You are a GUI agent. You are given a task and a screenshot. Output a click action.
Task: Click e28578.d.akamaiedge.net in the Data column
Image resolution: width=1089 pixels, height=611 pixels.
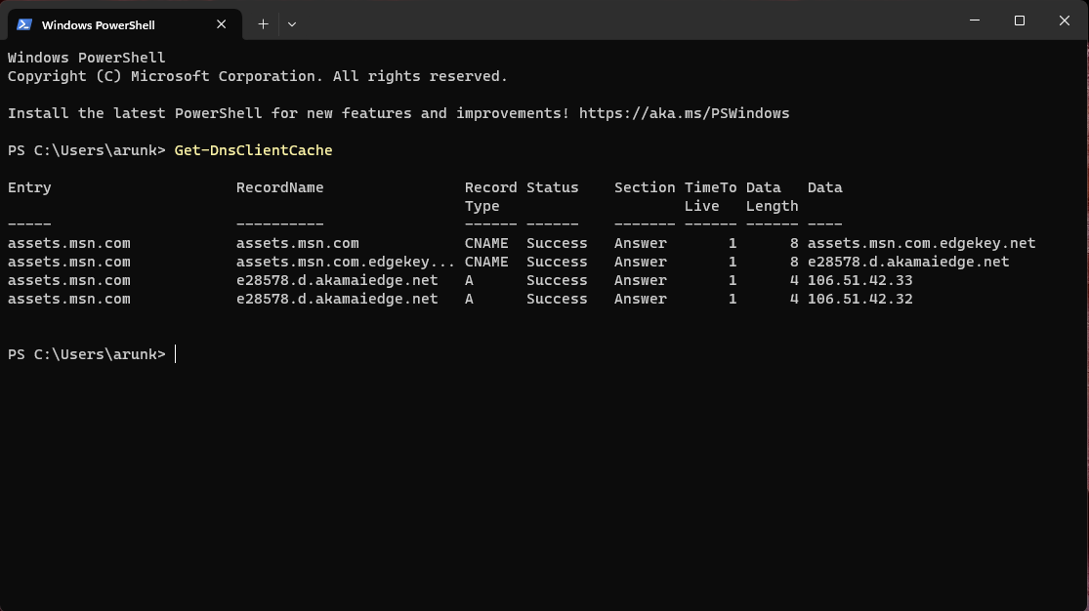pos(908,262)
